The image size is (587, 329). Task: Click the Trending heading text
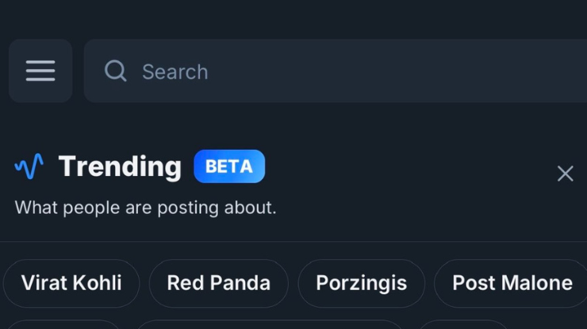coord(120,166)
